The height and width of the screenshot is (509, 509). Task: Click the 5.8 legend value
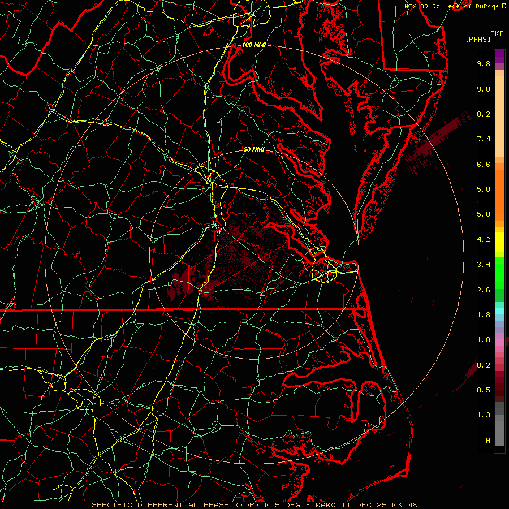[484, 189]
